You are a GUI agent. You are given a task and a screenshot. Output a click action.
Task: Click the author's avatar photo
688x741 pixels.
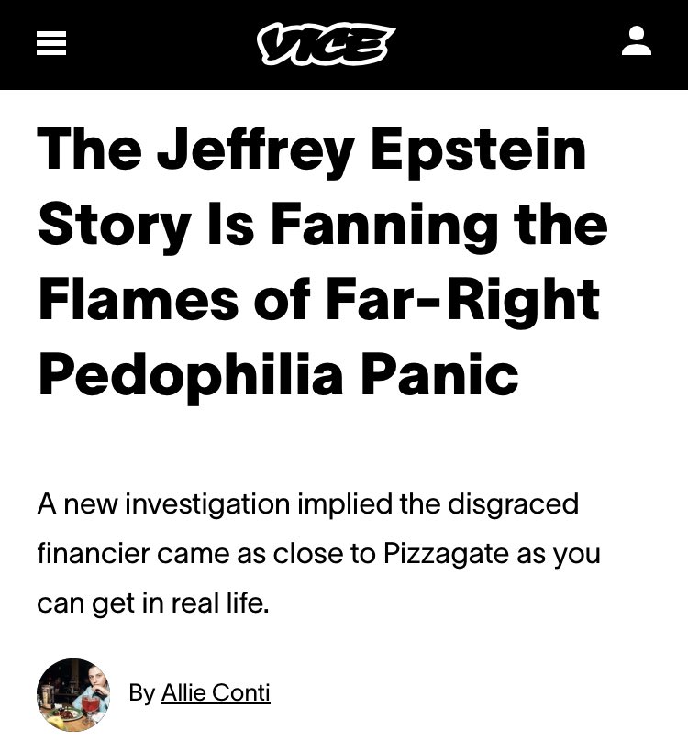click(x=73, y=694)
